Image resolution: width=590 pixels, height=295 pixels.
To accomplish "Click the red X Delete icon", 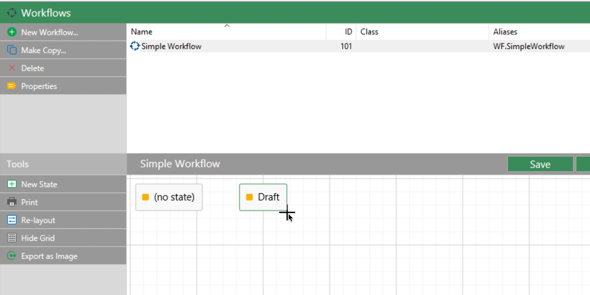I will (12, 68).
